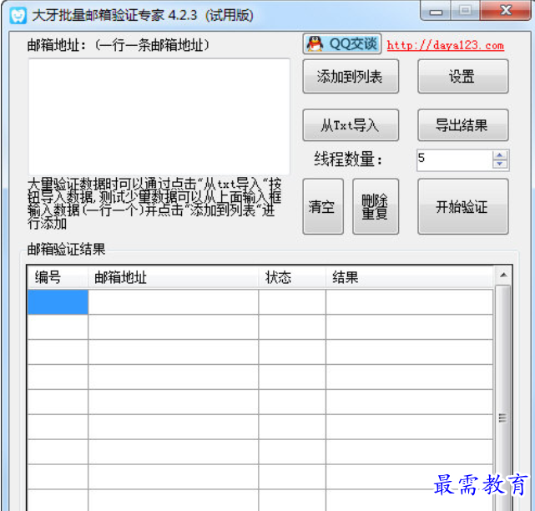
Task: Focus the 线程数量 number field
Action: (x=455, y=159)
